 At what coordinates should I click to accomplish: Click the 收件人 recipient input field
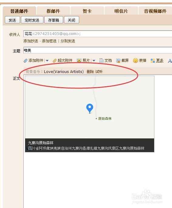pyautogui.click(x=98, y=34)
